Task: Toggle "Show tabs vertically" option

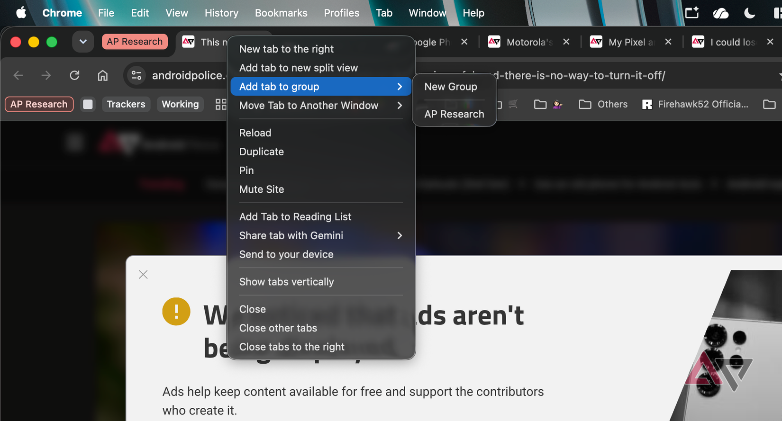Action: pos(321,282)
